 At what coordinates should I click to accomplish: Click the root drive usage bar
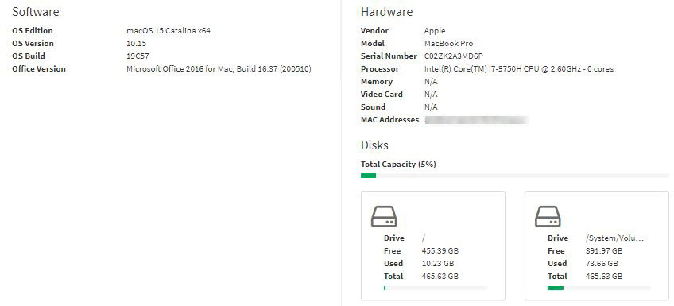[x=436, y=288]
